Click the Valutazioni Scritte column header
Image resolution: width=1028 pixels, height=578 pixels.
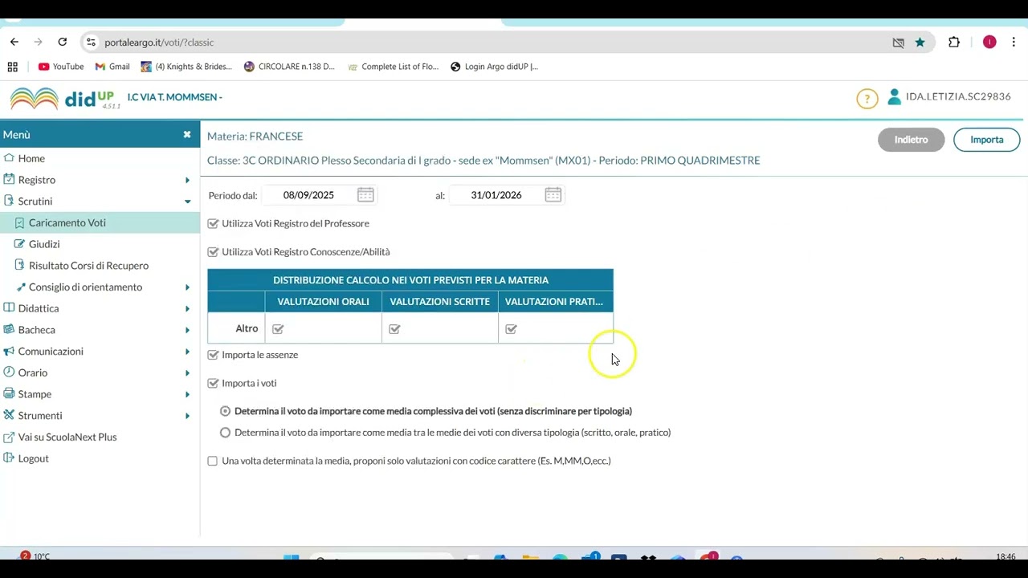pyautogui.click(x=440, y=302)
